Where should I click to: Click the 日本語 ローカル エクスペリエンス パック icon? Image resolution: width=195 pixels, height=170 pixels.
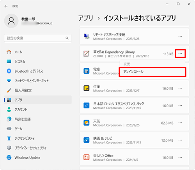(x=86, y=106)
